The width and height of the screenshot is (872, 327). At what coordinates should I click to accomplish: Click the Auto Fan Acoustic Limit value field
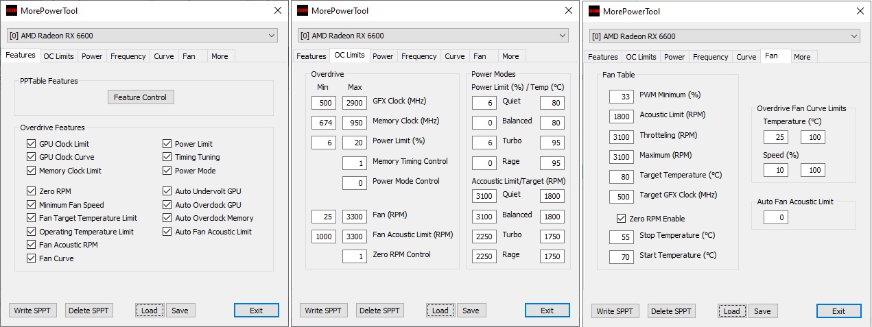[775, 217]
